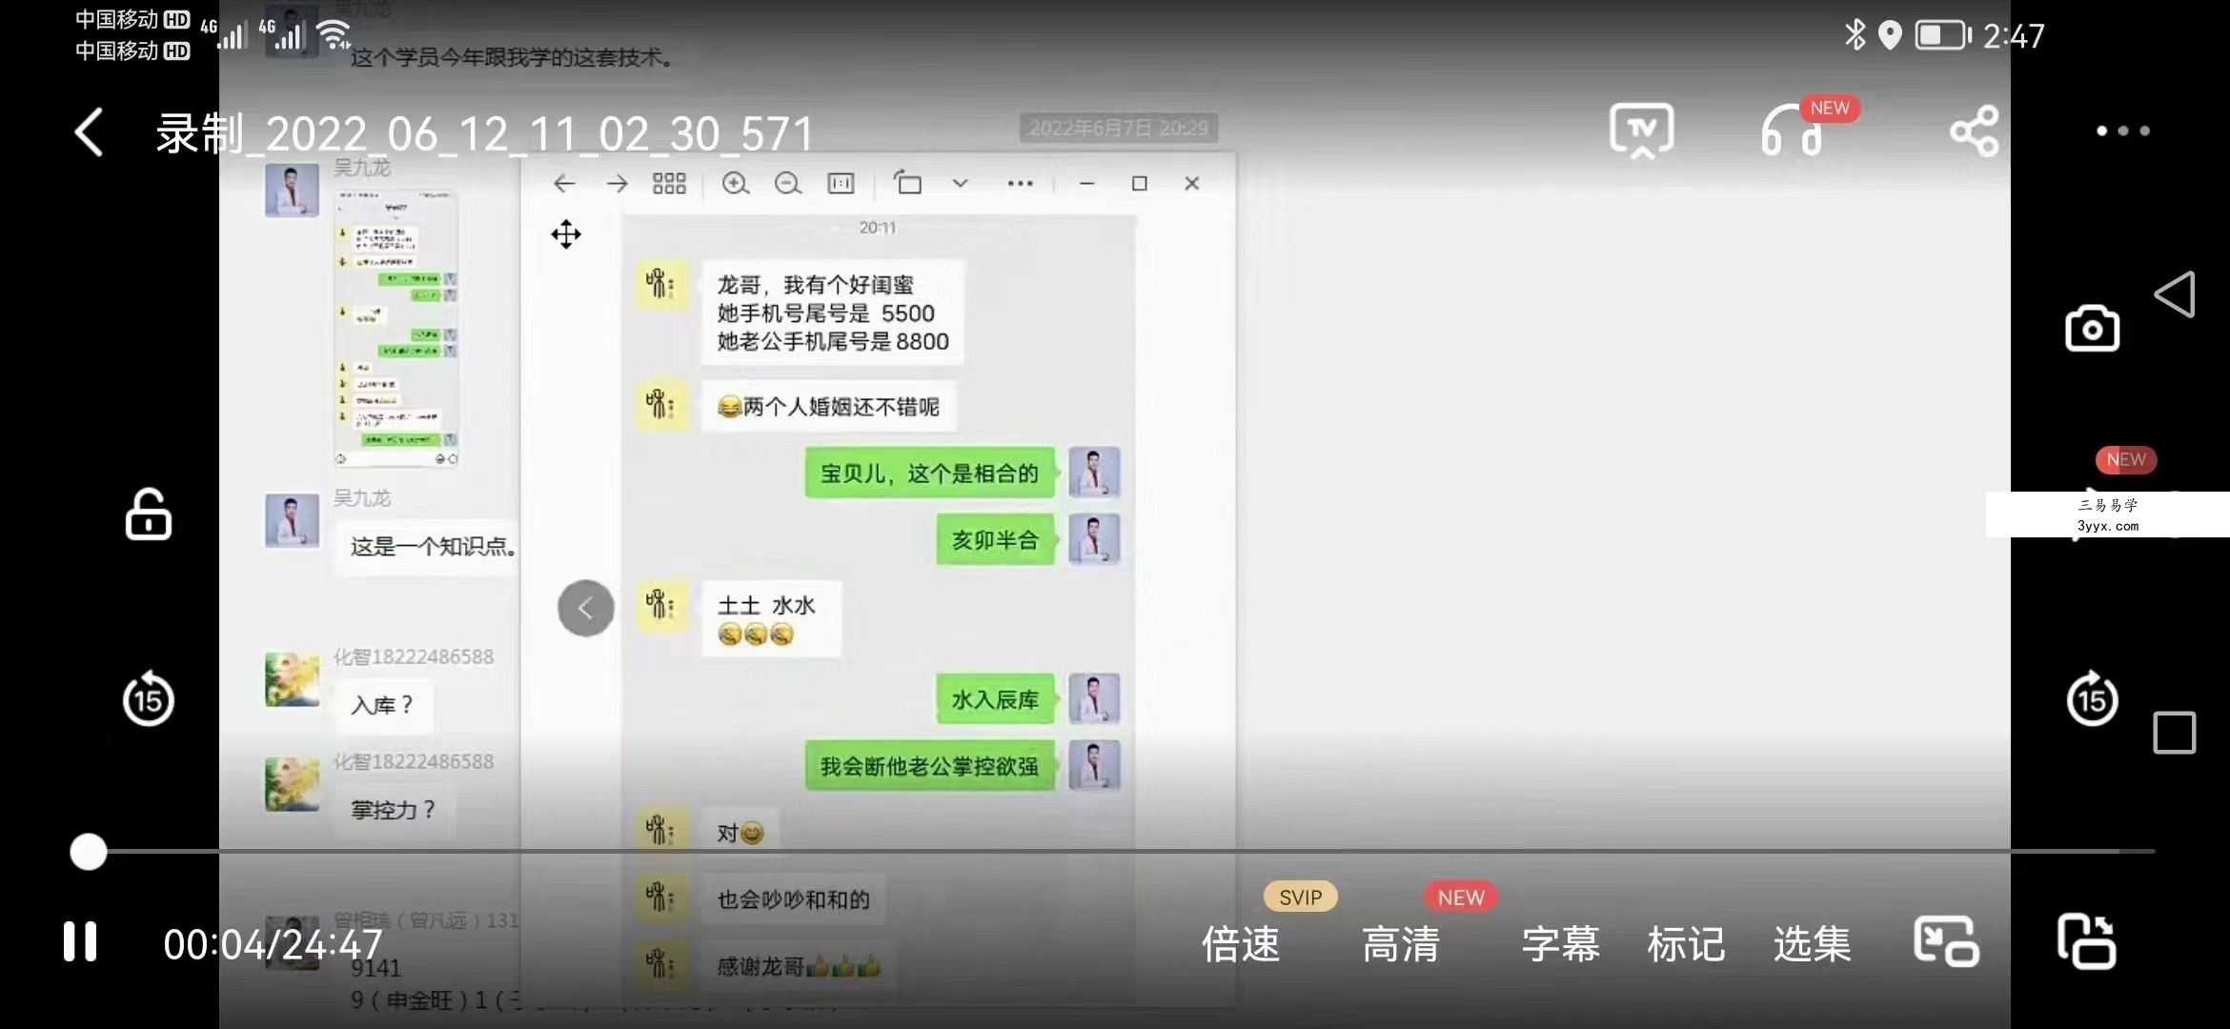The height and width of the screenshot is (1029, 2230).
Task: Skip forward 15 seconds on right side
Action: pos(2092,698)
